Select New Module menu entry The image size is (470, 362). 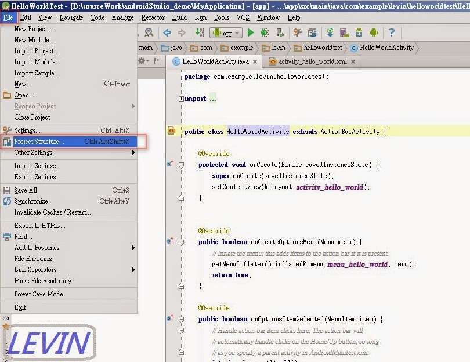[x=68, y=40]
